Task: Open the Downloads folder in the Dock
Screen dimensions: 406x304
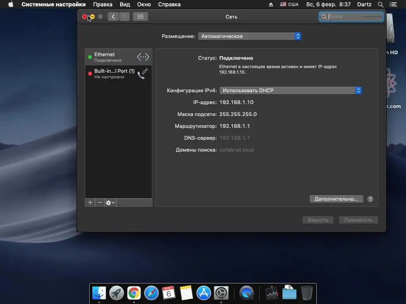Action: 289,293
